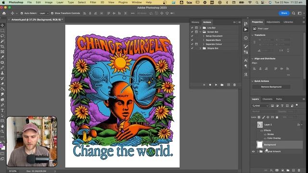Begin recording in the Actions panel

pos(210,85)
